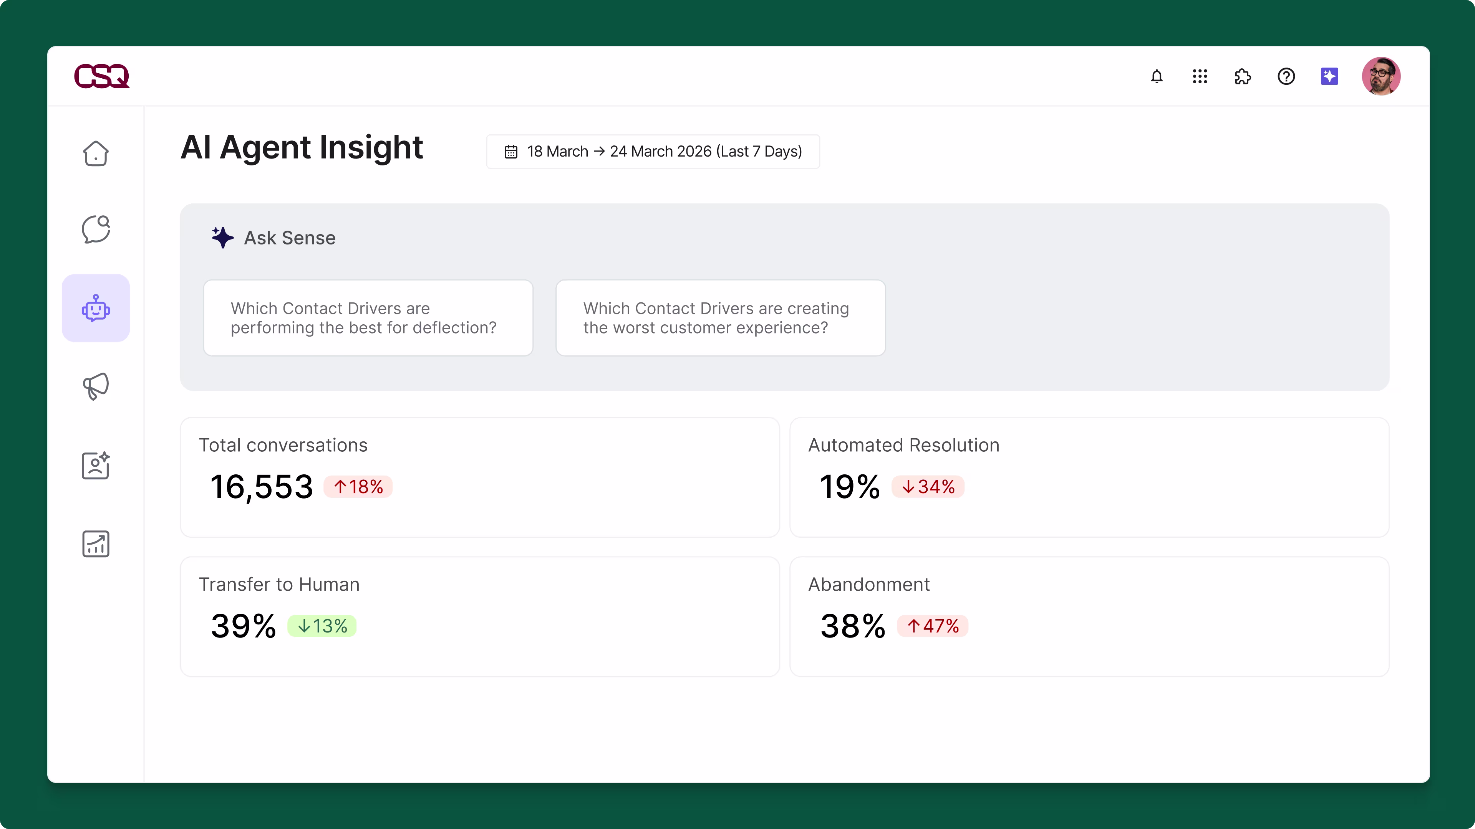Open the help question mark icon
This screenshot has height=829, width=1475.
pyautogui.click(x=1286, y=76)
